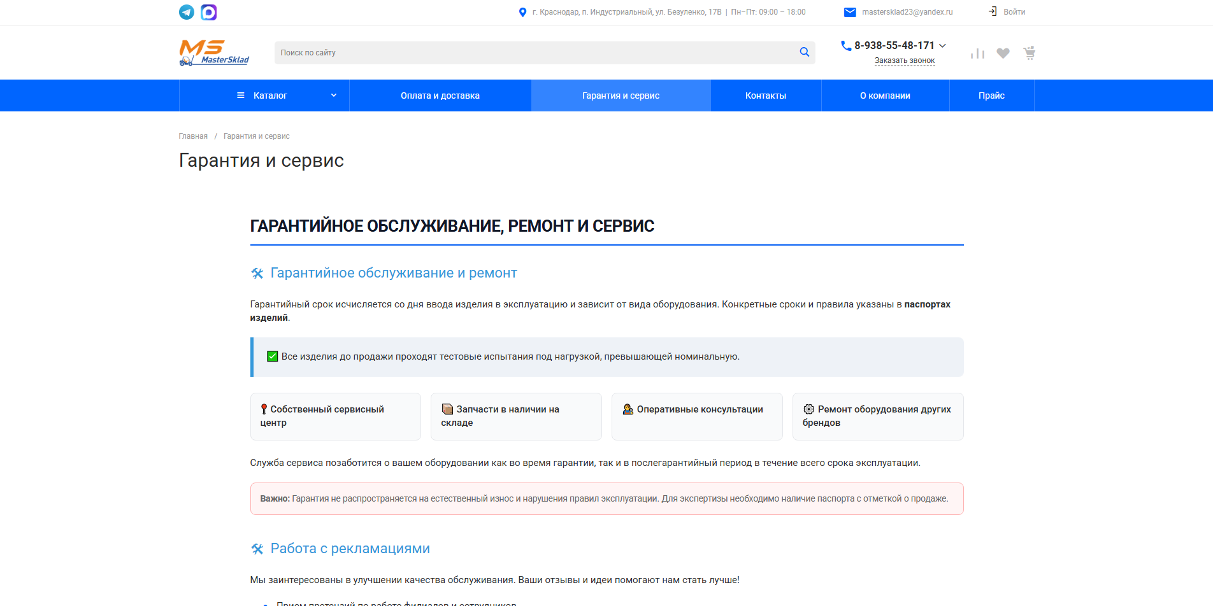The image size is (1213, 606).
Task: Click the location pin icon by address
Action: point(523,12)
